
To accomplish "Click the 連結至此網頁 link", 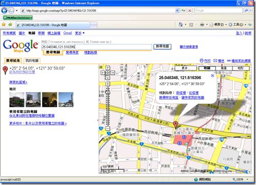I will pos(239,61).
